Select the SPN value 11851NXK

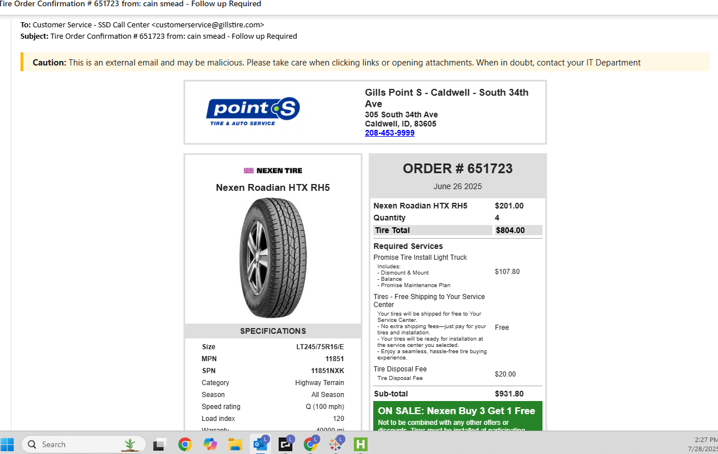click(328, 371)
